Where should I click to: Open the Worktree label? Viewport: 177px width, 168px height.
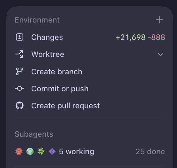(x=48, y=54)
